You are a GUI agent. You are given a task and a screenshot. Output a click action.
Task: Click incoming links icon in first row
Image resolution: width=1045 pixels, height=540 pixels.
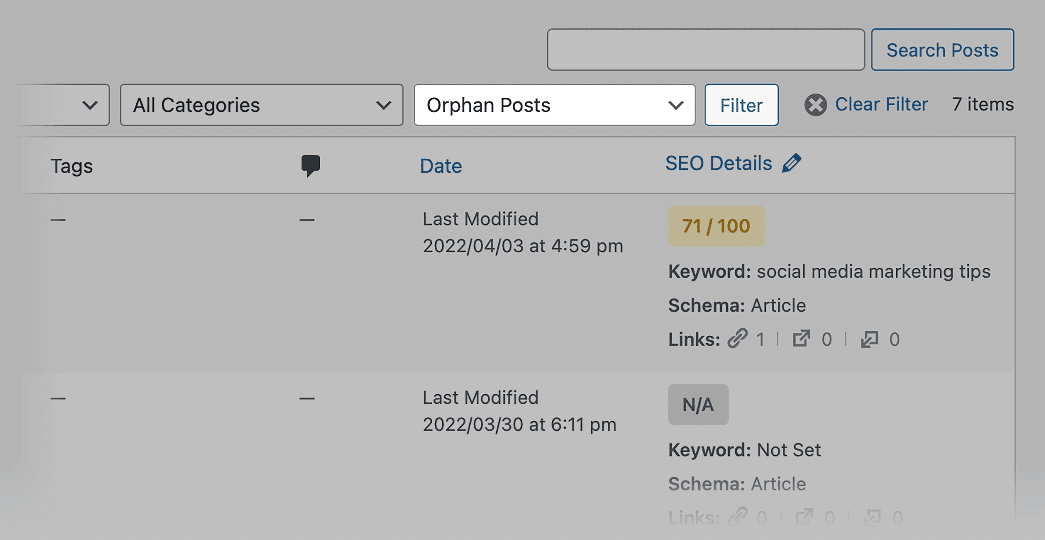pyautogui.click(x=869, y=339)
